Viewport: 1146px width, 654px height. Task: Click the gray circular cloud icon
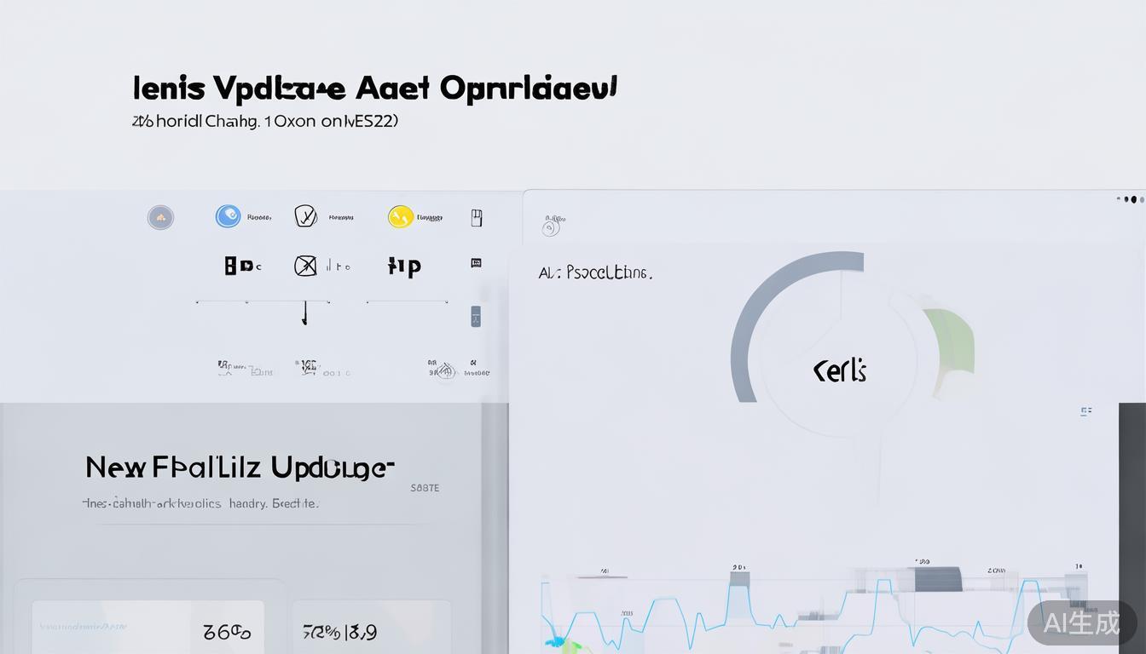(x=160, y=218)
